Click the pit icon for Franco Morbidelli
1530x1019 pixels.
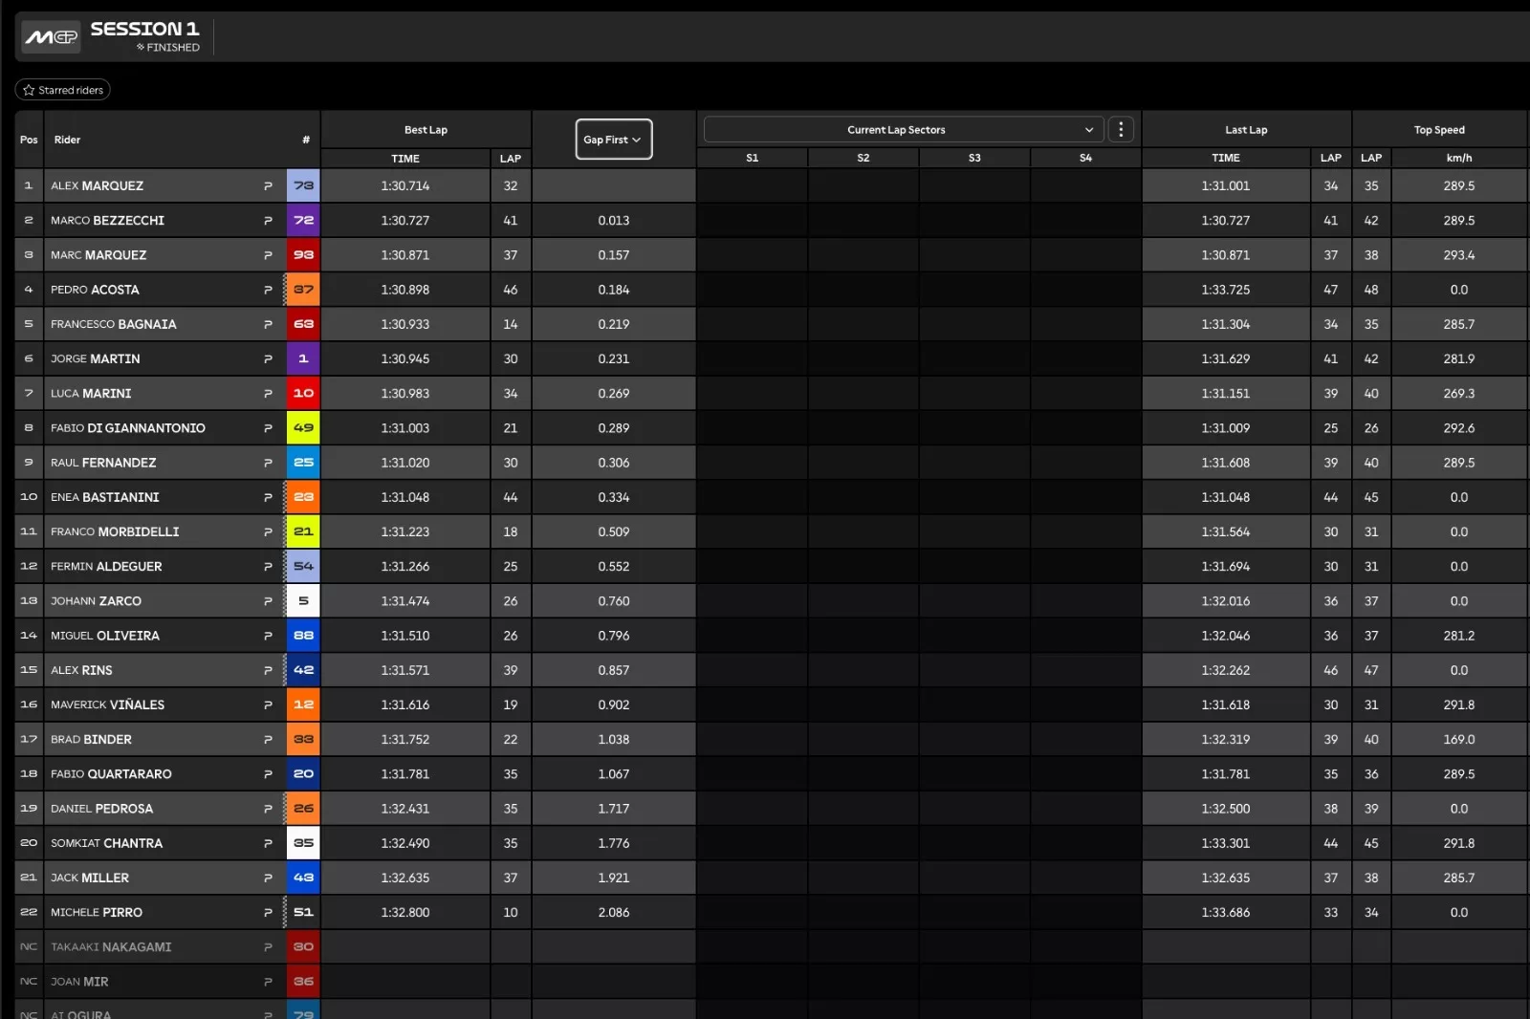coord(268,532)
